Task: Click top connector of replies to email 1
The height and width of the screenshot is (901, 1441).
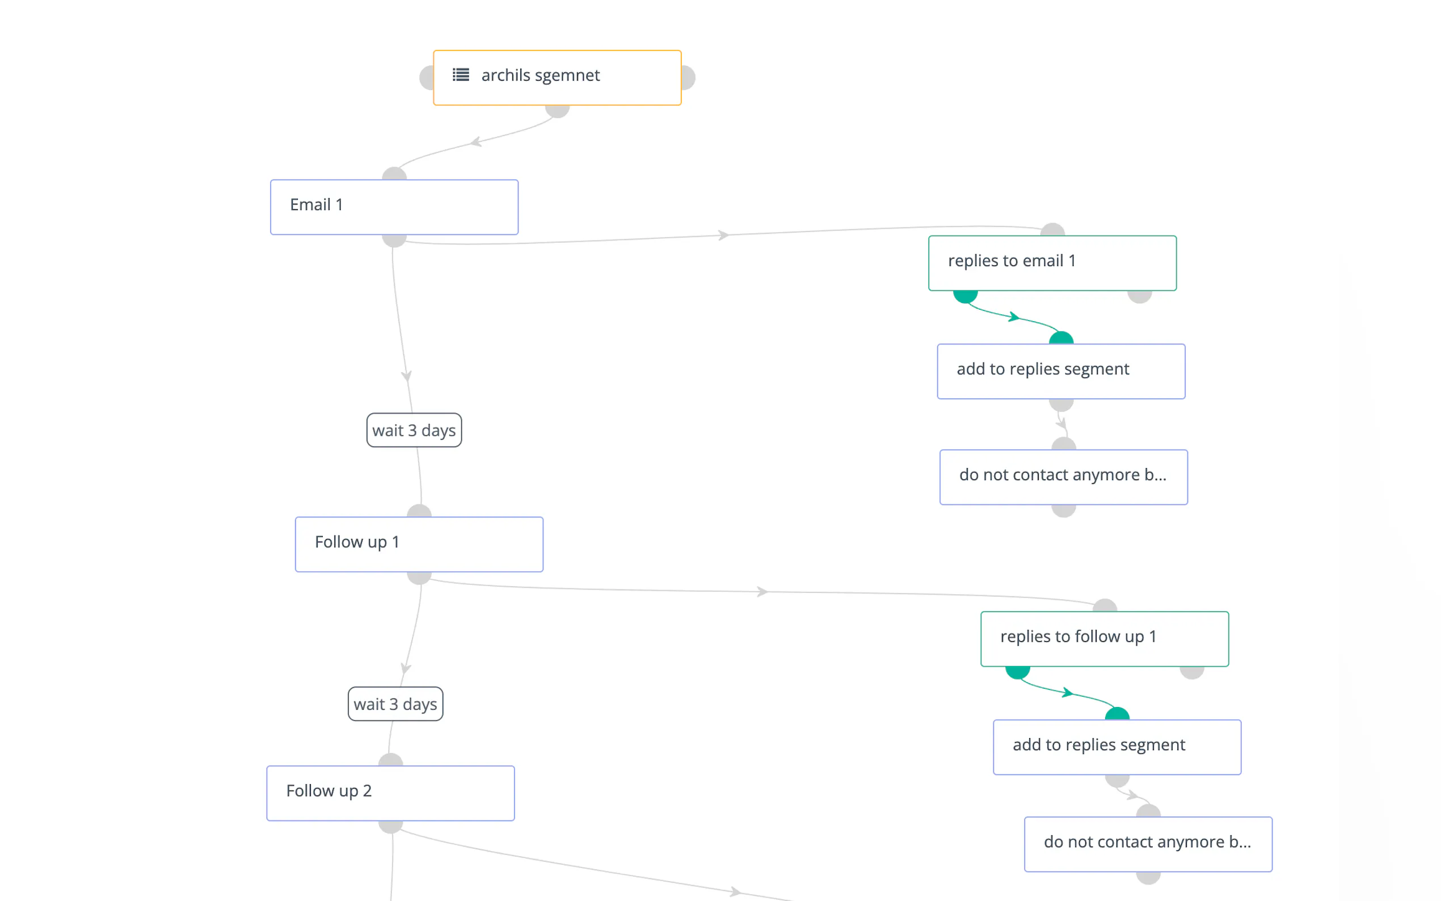Action: coord(1052,229)
